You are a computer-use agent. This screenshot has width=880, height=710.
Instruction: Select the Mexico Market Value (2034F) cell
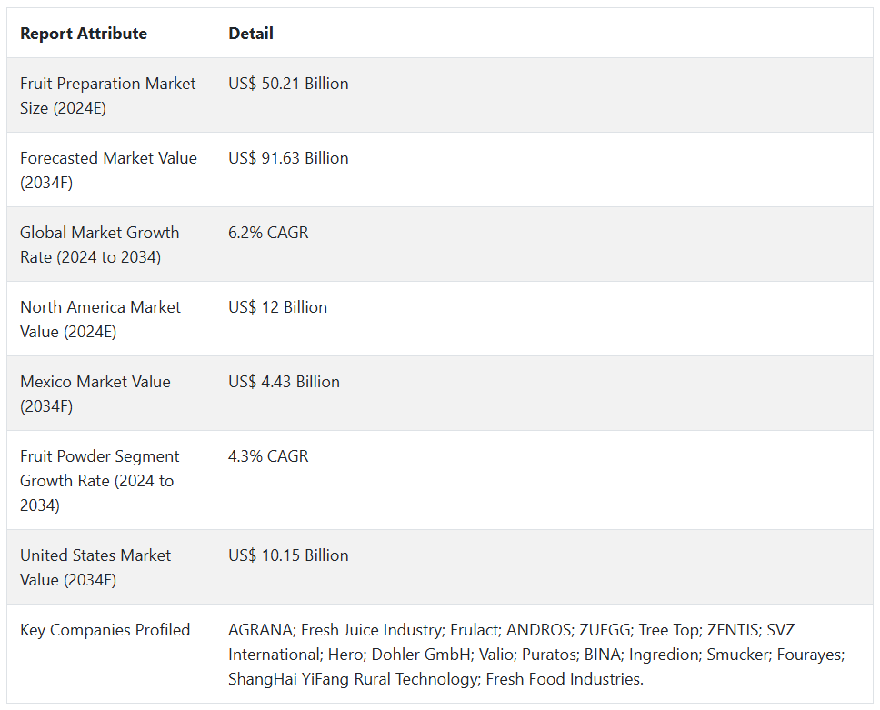111,394
